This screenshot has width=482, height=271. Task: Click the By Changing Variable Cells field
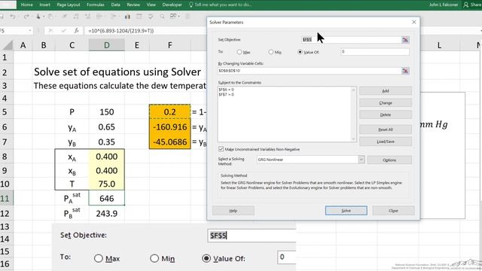[310, 71]
